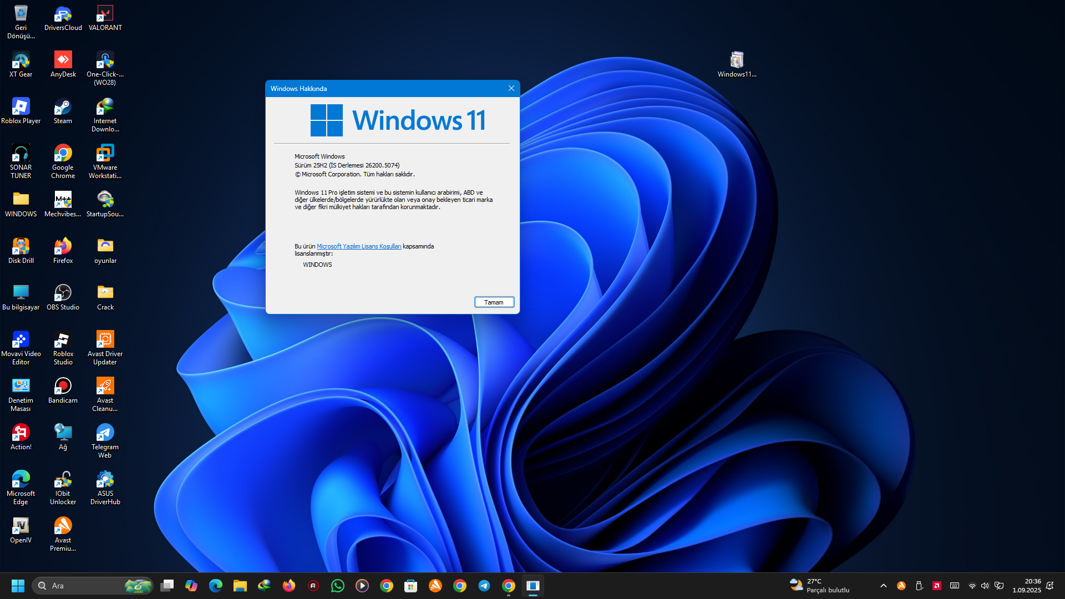The image size is (1065, 599).
Task: Open the AMD Software tray icon
Action: point(937,586)
